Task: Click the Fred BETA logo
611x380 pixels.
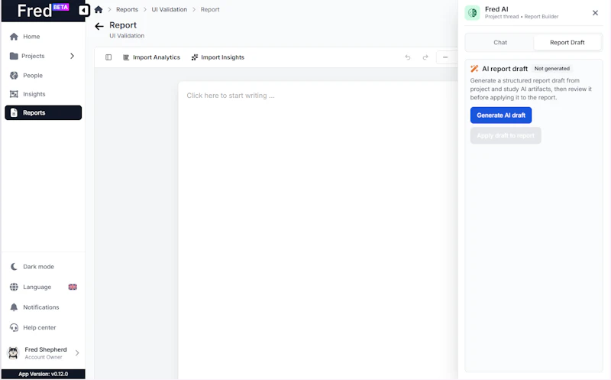Action: (x=43, y=11)
